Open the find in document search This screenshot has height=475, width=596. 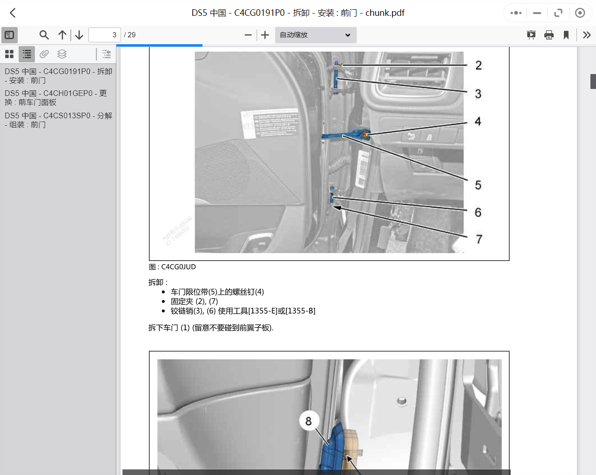tap(44, 35)
